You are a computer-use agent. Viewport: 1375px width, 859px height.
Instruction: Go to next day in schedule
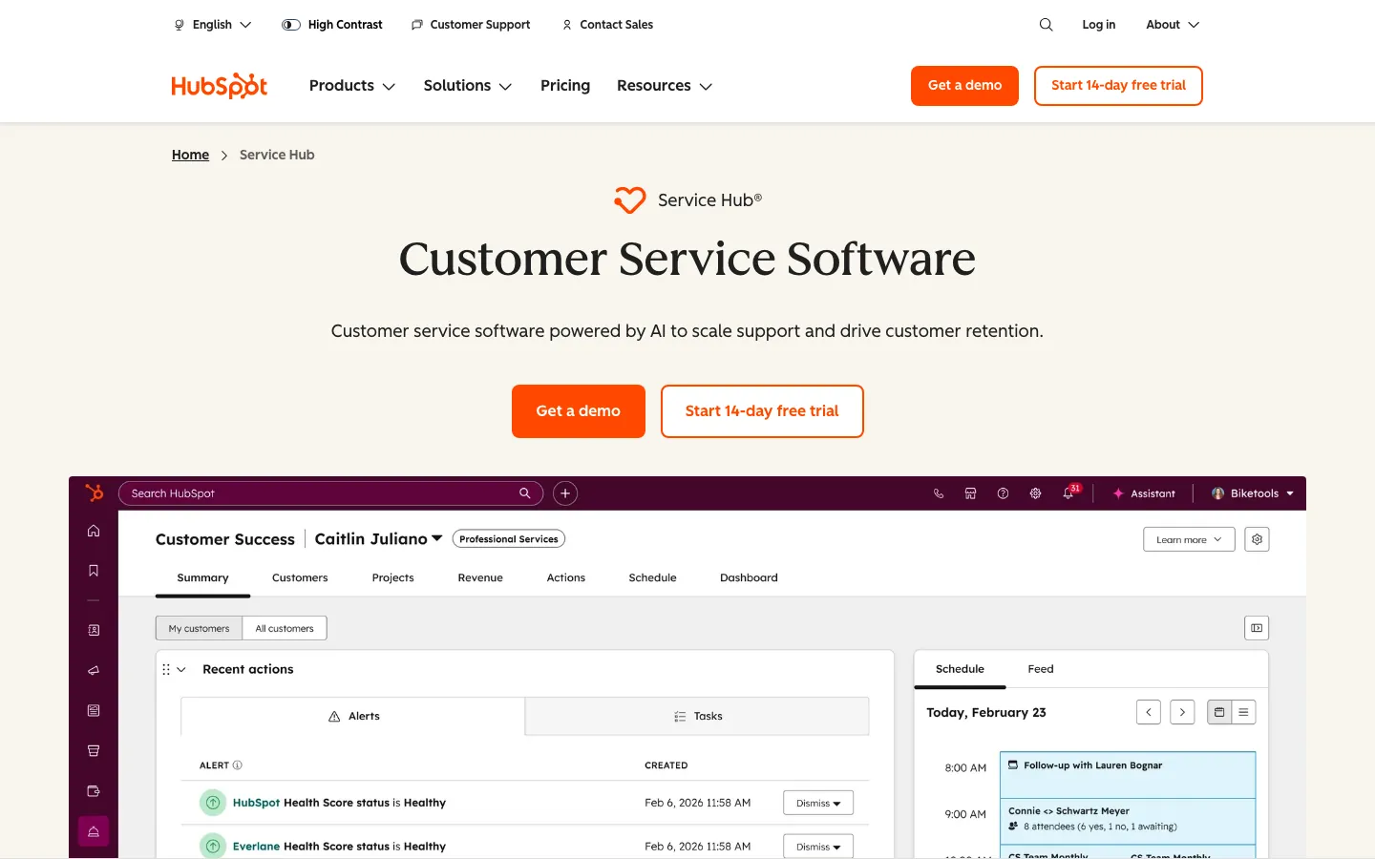1182,712
